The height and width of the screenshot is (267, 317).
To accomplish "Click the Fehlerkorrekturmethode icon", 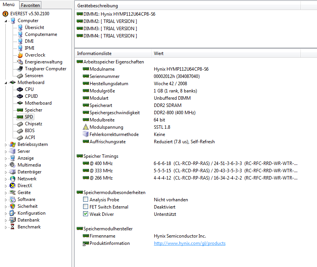I will (x=86, y=134).
